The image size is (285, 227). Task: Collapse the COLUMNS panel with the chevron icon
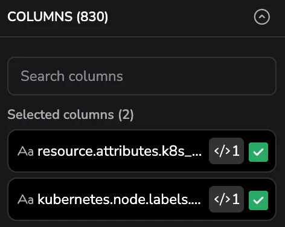262,17
